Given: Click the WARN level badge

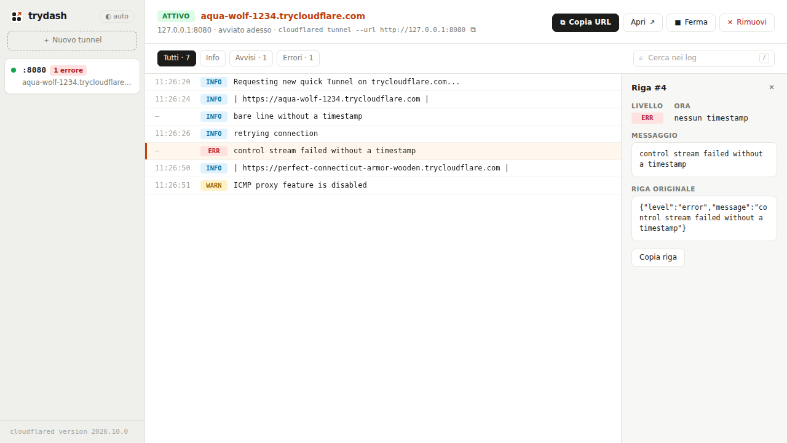Looking at the screenshot, I should click(x=214, y=185).
